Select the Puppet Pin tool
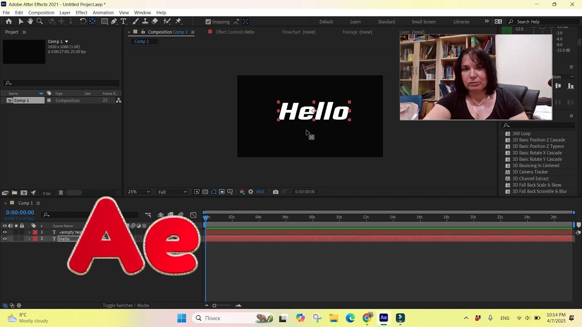The width and height of the screenshot is (582, 327). tap(178, 21)
